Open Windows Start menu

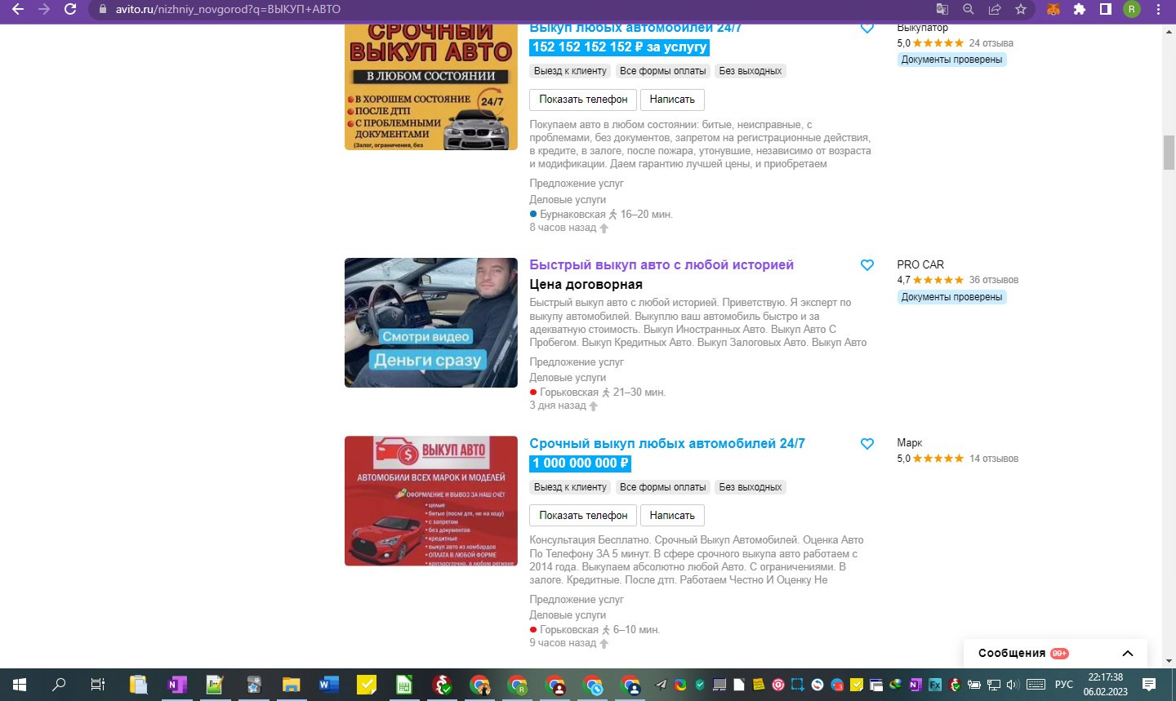coord(20,685)
